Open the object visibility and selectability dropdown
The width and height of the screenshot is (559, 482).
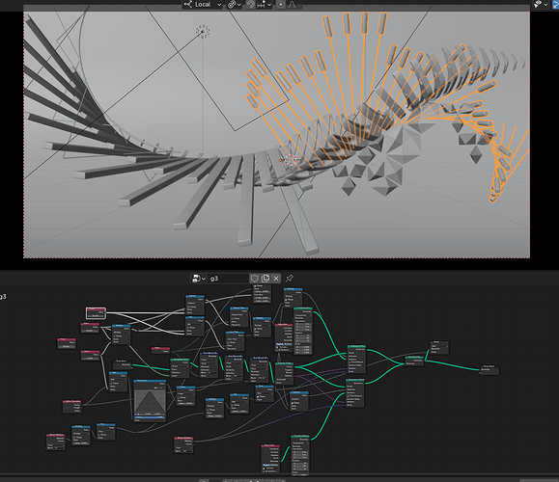(540, 4)
